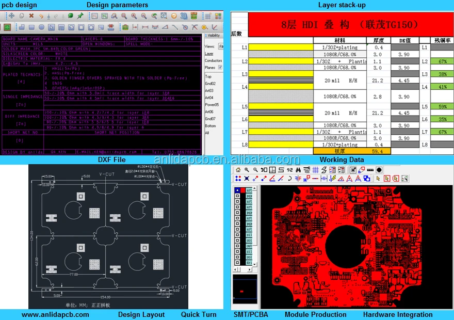Click the green pushpin icon
The height and width of the screenshot is (320, 454).
coord(80,16)
